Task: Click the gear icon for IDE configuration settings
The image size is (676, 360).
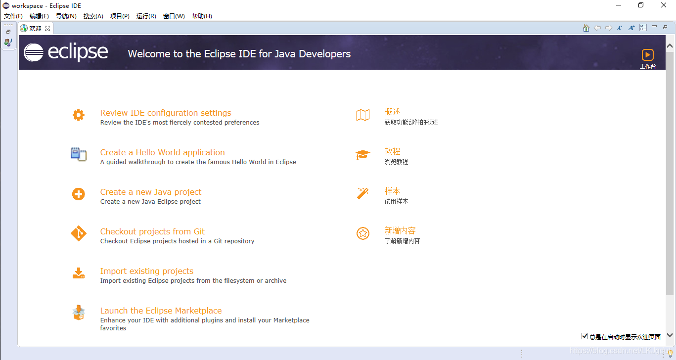Action: pyautogui.click(x=78, y=115)
